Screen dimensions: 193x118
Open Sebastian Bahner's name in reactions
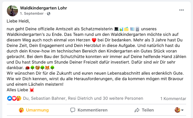pyautogui.click(x=48, y=98)
